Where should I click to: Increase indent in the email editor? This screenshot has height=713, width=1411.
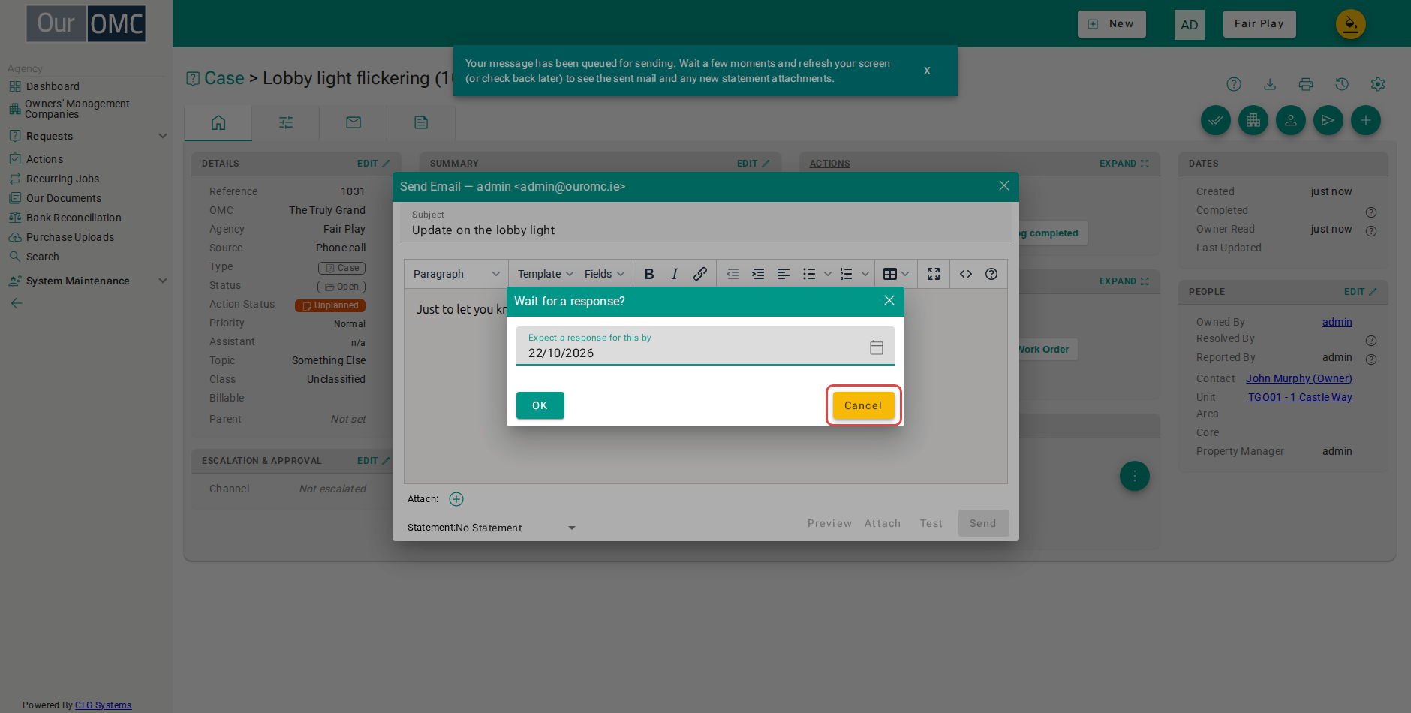click(x=758, y=274)
